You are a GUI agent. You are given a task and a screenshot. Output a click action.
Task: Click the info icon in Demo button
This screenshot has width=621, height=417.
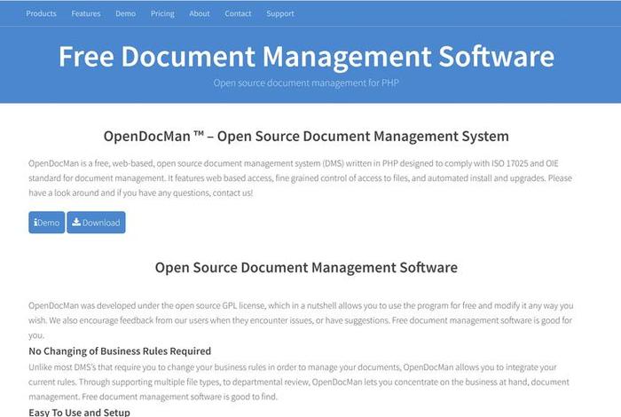pos(35,222)
